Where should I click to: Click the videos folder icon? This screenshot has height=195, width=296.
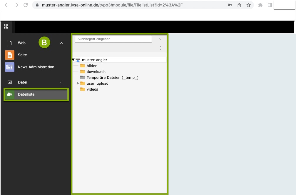[83, 89]
